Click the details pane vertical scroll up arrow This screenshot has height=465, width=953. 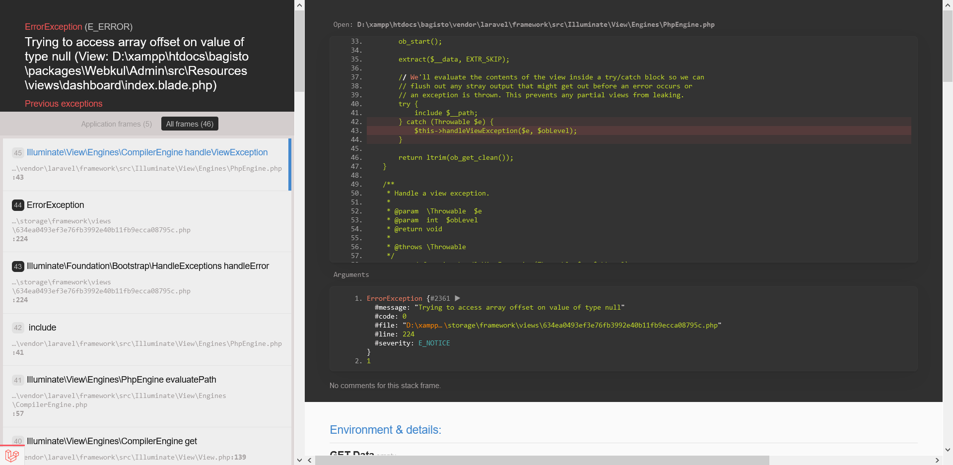tap(948, 5)
